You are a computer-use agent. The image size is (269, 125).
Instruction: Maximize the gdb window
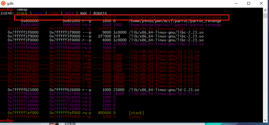pyautogui.click(x=249, y=3)
